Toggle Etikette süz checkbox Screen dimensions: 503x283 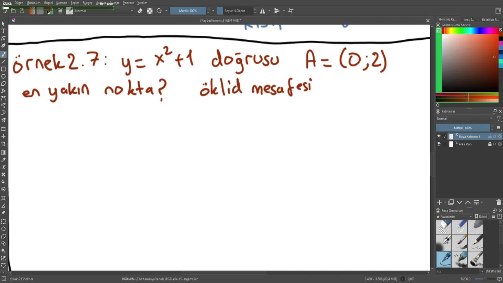[483, 271]
